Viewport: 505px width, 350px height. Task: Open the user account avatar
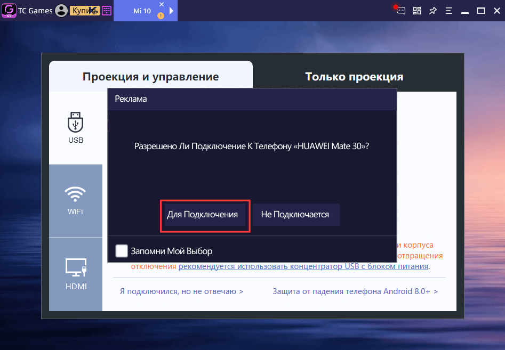click(61, 11)
